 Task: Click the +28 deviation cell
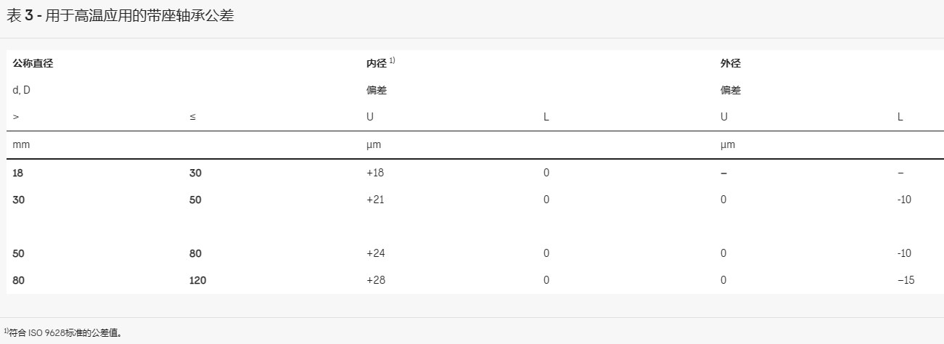pyautogui.click(x=375, y=280)
